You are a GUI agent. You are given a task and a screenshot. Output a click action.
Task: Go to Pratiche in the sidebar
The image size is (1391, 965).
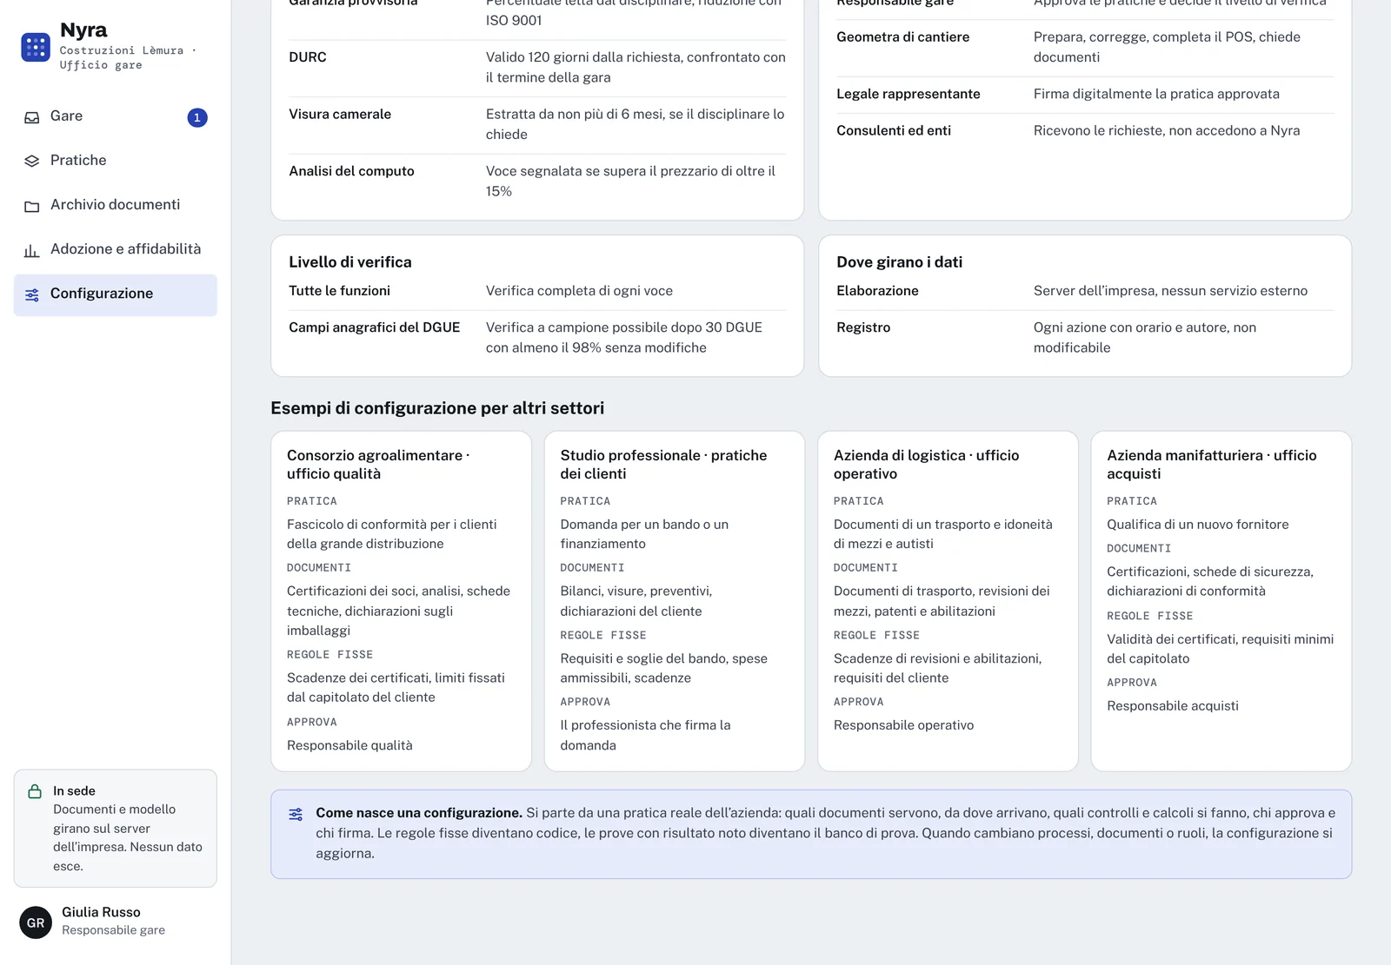coord(116,161)
